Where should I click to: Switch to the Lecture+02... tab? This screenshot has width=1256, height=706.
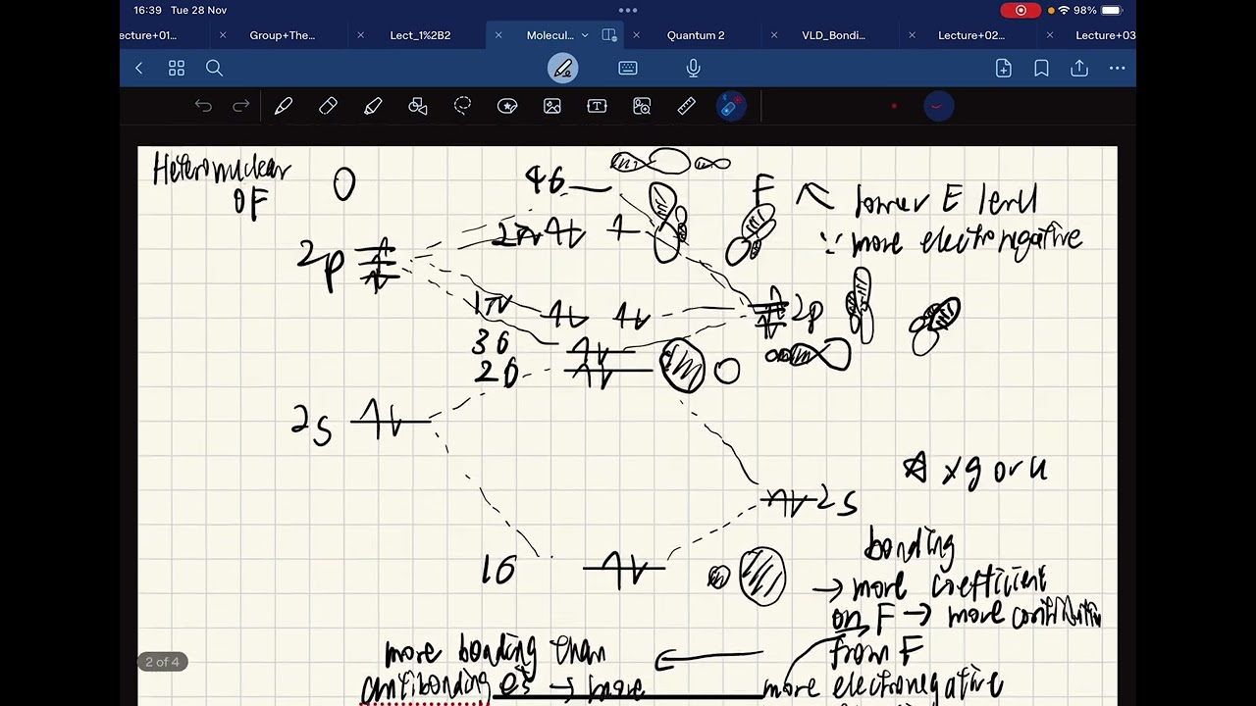click(x=971, y=35)
